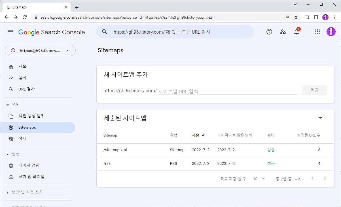This screenshot has width=341, height=207.
Task: Sort by 발견된 URL 수 column header
Action: click(309, 135)
